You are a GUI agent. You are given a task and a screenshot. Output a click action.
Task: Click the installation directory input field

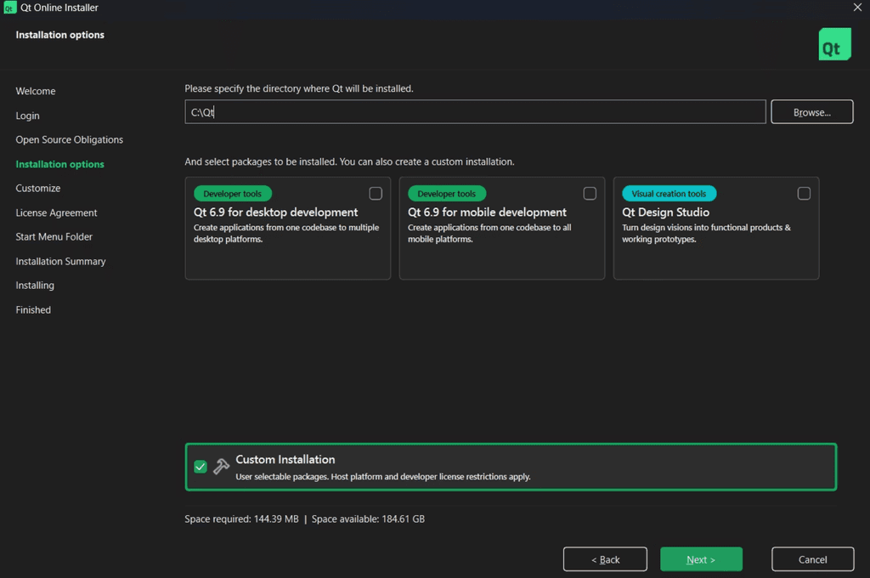[x=474, y=111]
